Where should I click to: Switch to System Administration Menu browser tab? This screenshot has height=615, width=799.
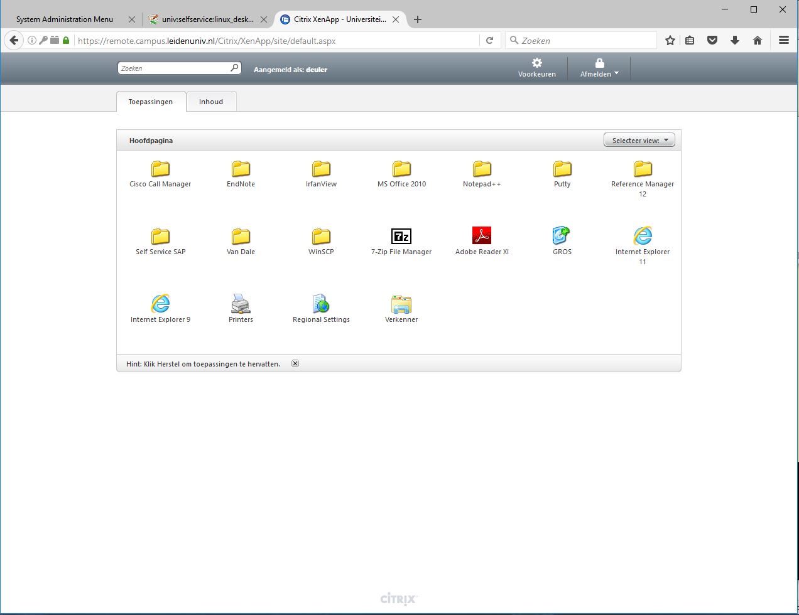pyautogui.click(x=65, y=19)
